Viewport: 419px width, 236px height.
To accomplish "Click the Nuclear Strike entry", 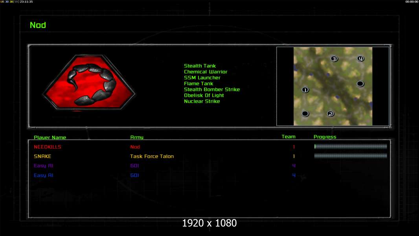I will pos(202,101).
